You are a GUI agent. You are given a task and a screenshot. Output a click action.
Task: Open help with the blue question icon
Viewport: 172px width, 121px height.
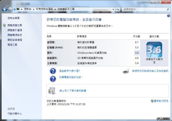pos(169,16)
